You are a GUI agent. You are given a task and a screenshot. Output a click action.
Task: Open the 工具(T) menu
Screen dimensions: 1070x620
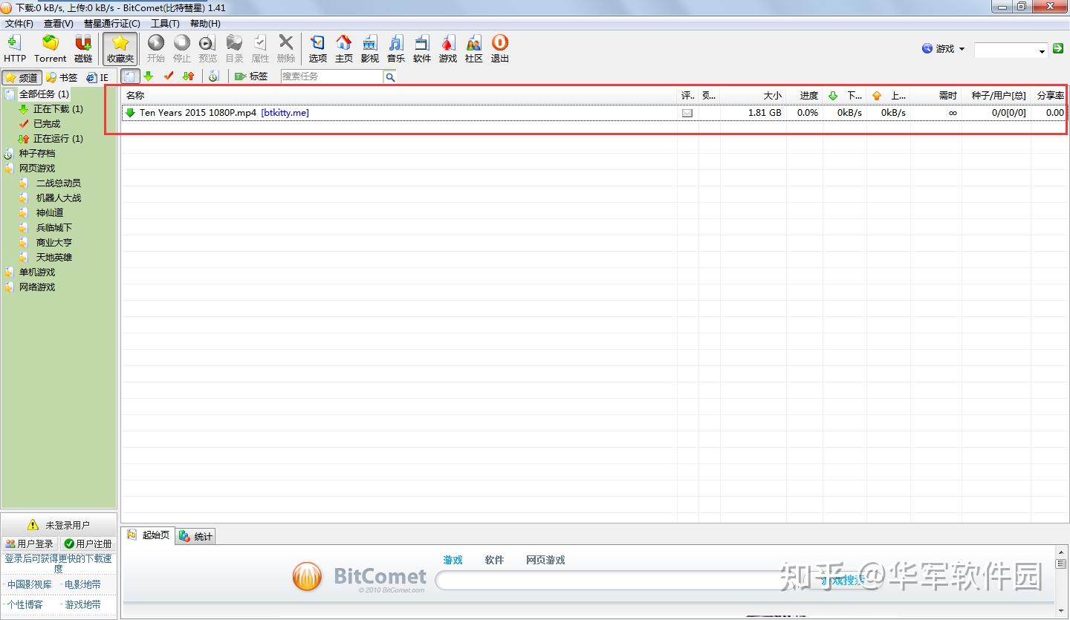pos(164,23)
